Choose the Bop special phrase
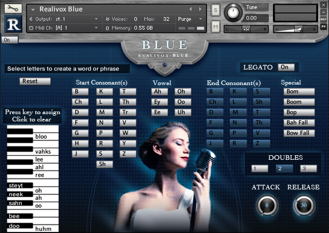The image size is (329, 233). click(x=299, y=112)
